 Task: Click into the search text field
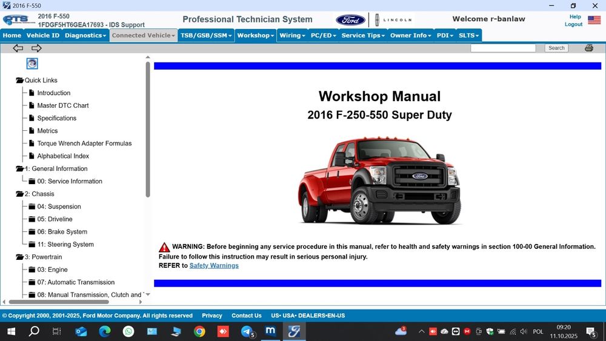pos(503,48)
